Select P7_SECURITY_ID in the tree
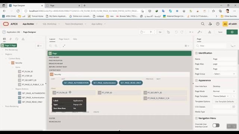Screen dimensions: 239x134 [29, 80]
